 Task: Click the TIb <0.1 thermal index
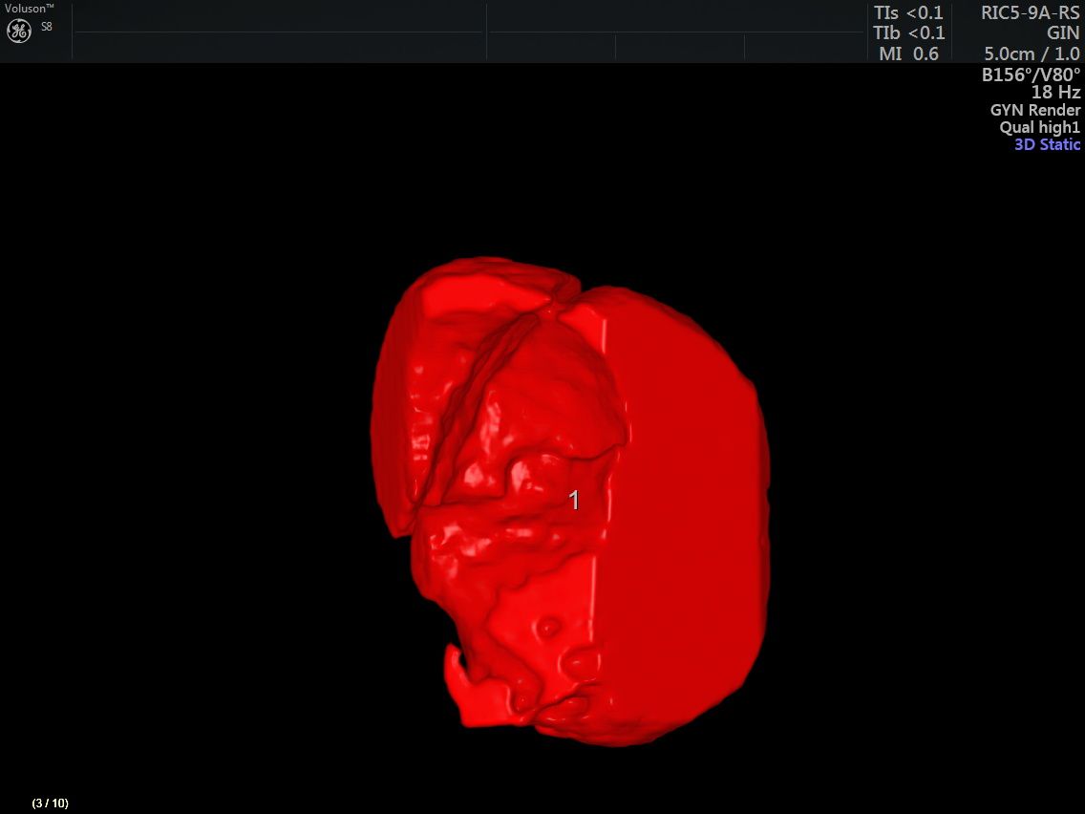click(907, 33)
